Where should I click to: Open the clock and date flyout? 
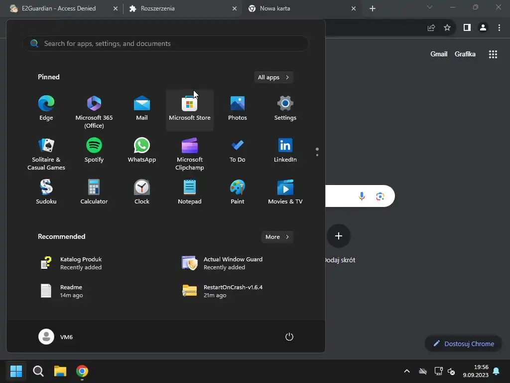(476, 371)
